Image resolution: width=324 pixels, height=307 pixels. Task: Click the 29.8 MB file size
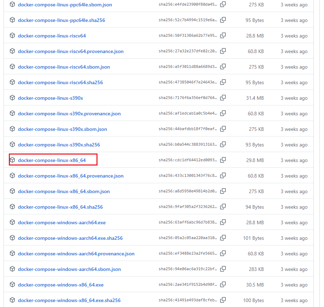click(255, 160)
